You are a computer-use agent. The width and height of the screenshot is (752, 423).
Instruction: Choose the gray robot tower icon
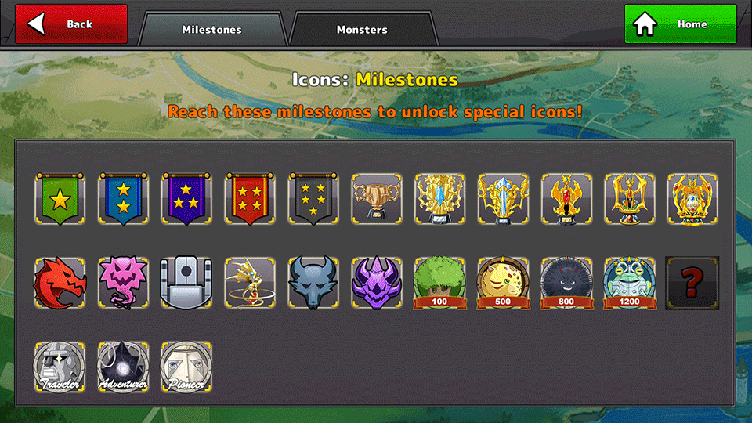point(186,283)
